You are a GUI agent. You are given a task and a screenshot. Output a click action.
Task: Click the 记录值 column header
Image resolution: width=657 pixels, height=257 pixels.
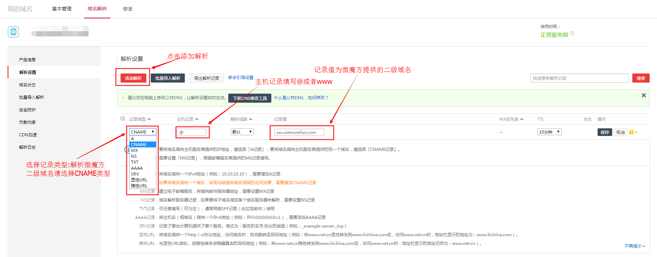[280, 119]
